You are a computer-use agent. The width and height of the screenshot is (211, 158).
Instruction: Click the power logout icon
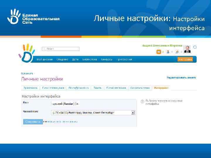(x=195, y=47)
